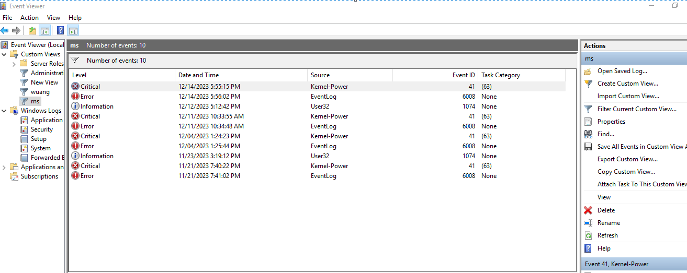Click Filter Current Custom View action
Image resolution: width=687 pixels, height=273 pixels.
[637, 109]
